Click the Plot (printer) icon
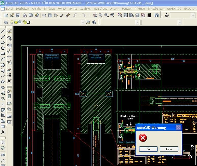This screenshot has width=197, height=166. 25,15
